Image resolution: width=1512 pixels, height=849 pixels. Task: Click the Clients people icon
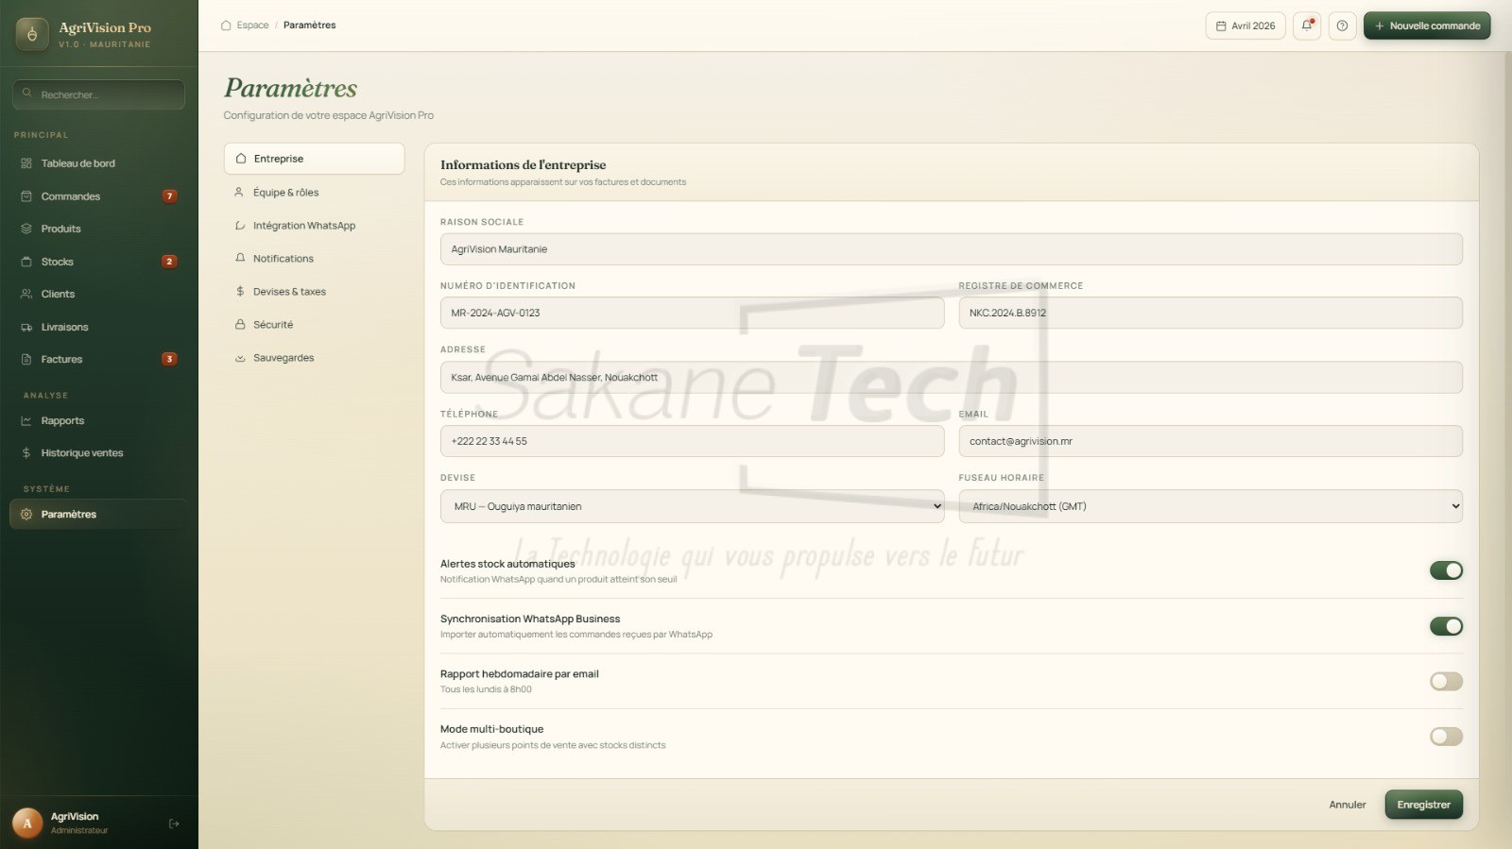pos(26,294)
